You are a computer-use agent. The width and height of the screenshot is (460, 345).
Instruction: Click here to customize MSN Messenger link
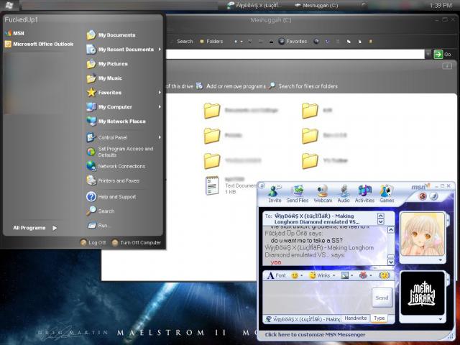(x=315, y=334)
